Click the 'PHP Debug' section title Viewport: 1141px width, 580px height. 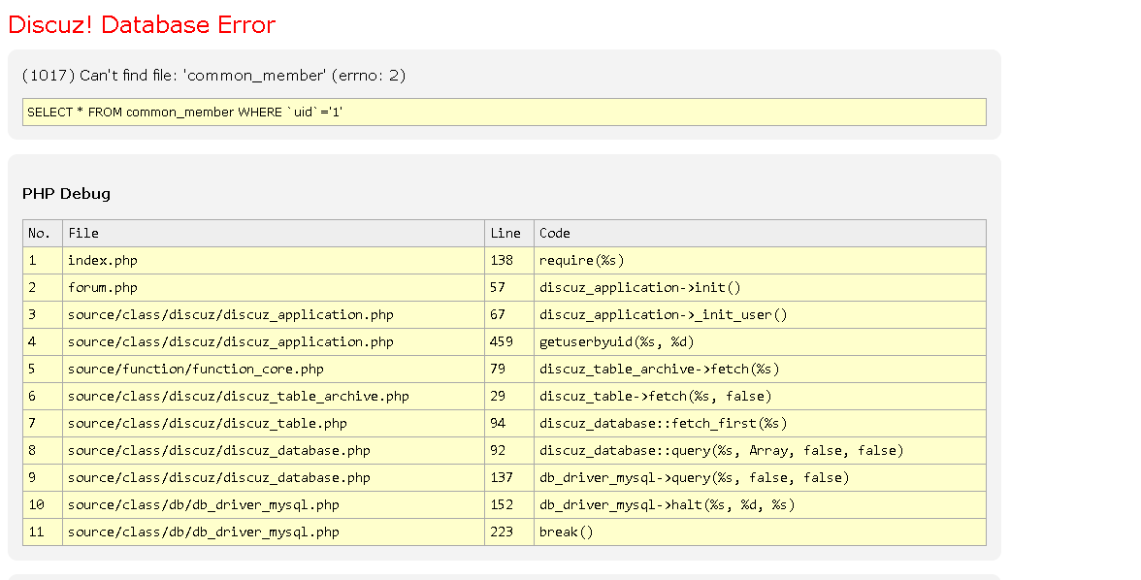coord(66,194)
